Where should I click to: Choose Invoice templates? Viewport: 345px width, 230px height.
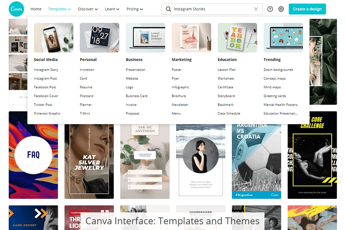(131, 105)
